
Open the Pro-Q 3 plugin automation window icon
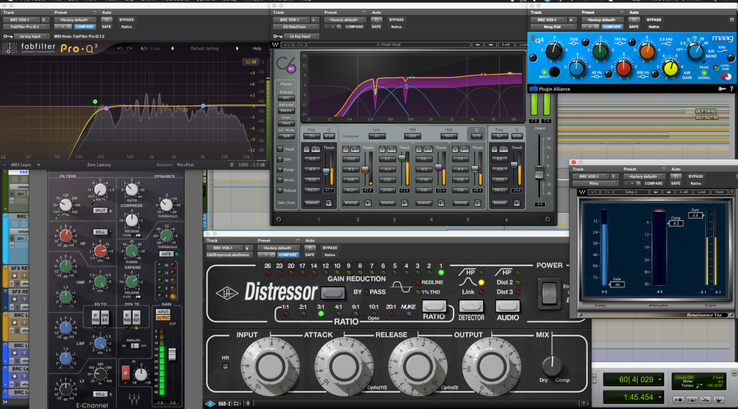click(107, 20)
